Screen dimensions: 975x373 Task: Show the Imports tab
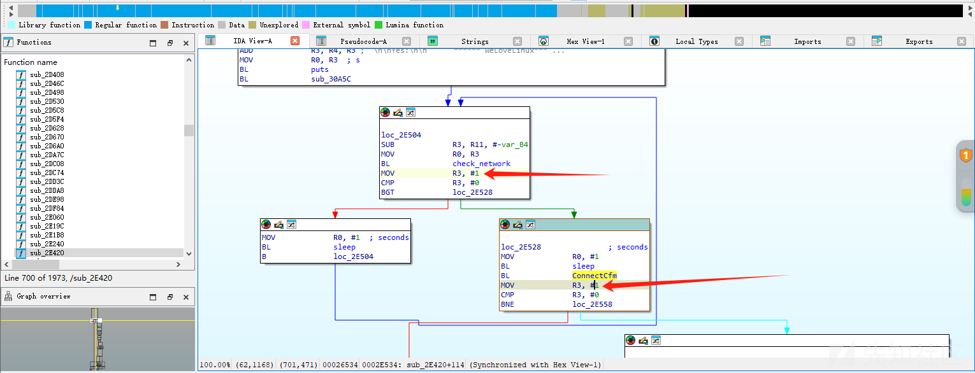point(807,41)
